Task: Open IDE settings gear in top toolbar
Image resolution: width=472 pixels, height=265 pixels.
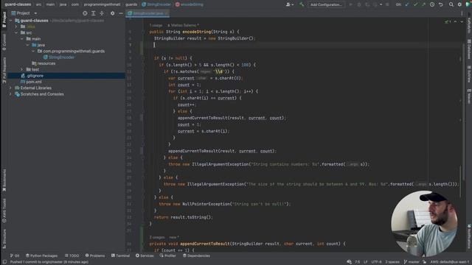Action: point(459,4)
